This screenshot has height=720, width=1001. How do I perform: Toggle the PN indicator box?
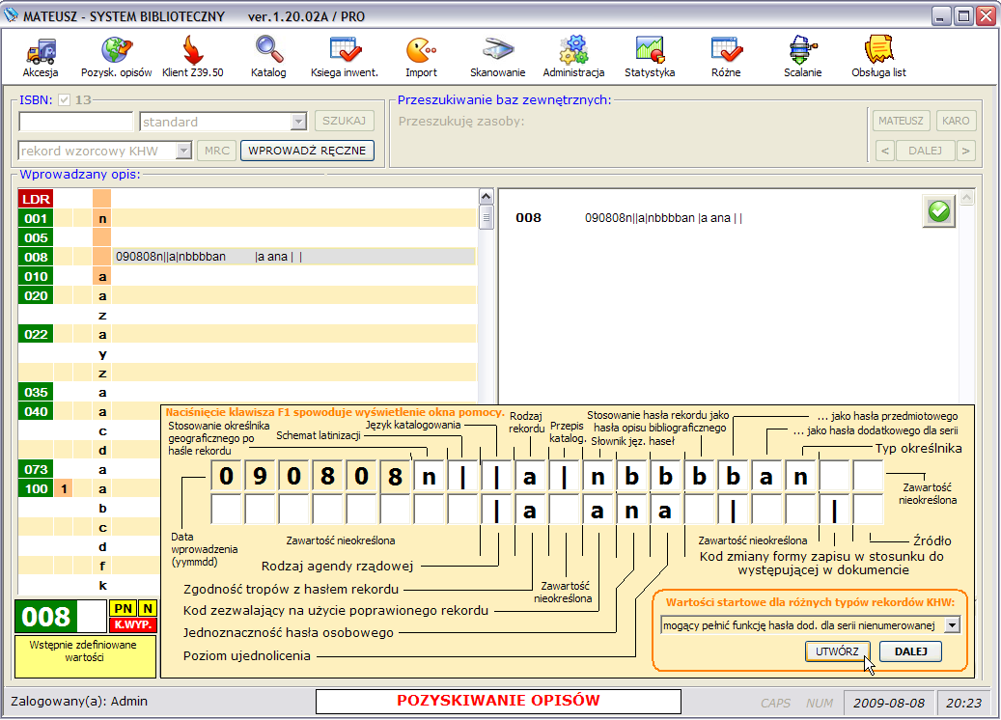coord(124,608)
